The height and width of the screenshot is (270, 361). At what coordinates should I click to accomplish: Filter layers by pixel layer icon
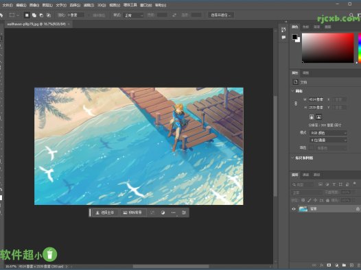(321, 184)
